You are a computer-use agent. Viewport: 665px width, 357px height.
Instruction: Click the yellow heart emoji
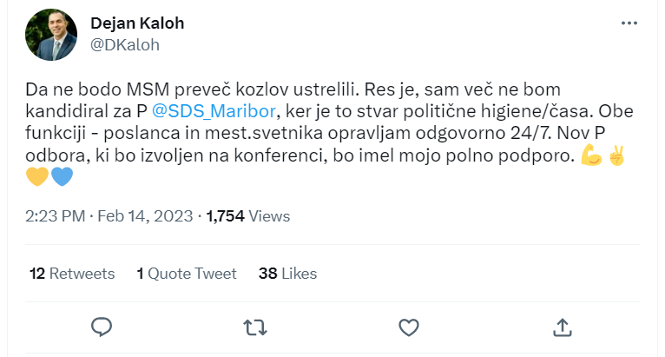pyautogui.click(x=36, y=177)
